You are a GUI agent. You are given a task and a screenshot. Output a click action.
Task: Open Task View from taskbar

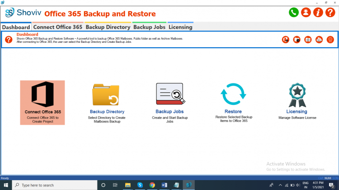[x=115, y=185]
